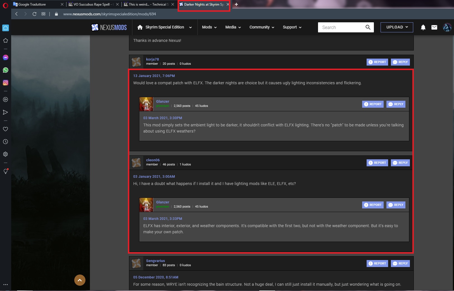
Task: View cleon06's avatar thumbnail
Action: pos(136,162)
